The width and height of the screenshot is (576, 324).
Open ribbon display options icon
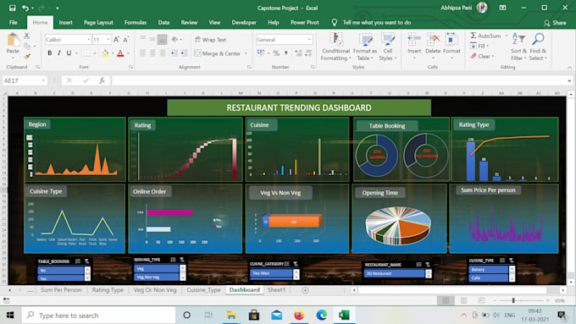click(502, 8)
